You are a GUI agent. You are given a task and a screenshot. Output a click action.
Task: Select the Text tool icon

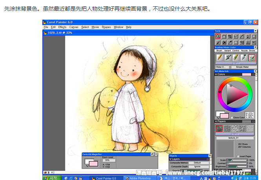pos(248,42)
